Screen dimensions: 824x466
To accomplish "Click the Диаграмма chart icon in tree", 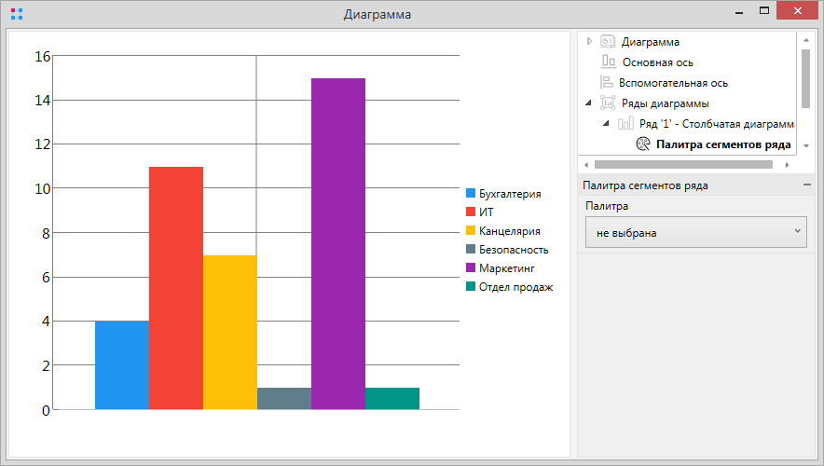I will tap(608, 42).
